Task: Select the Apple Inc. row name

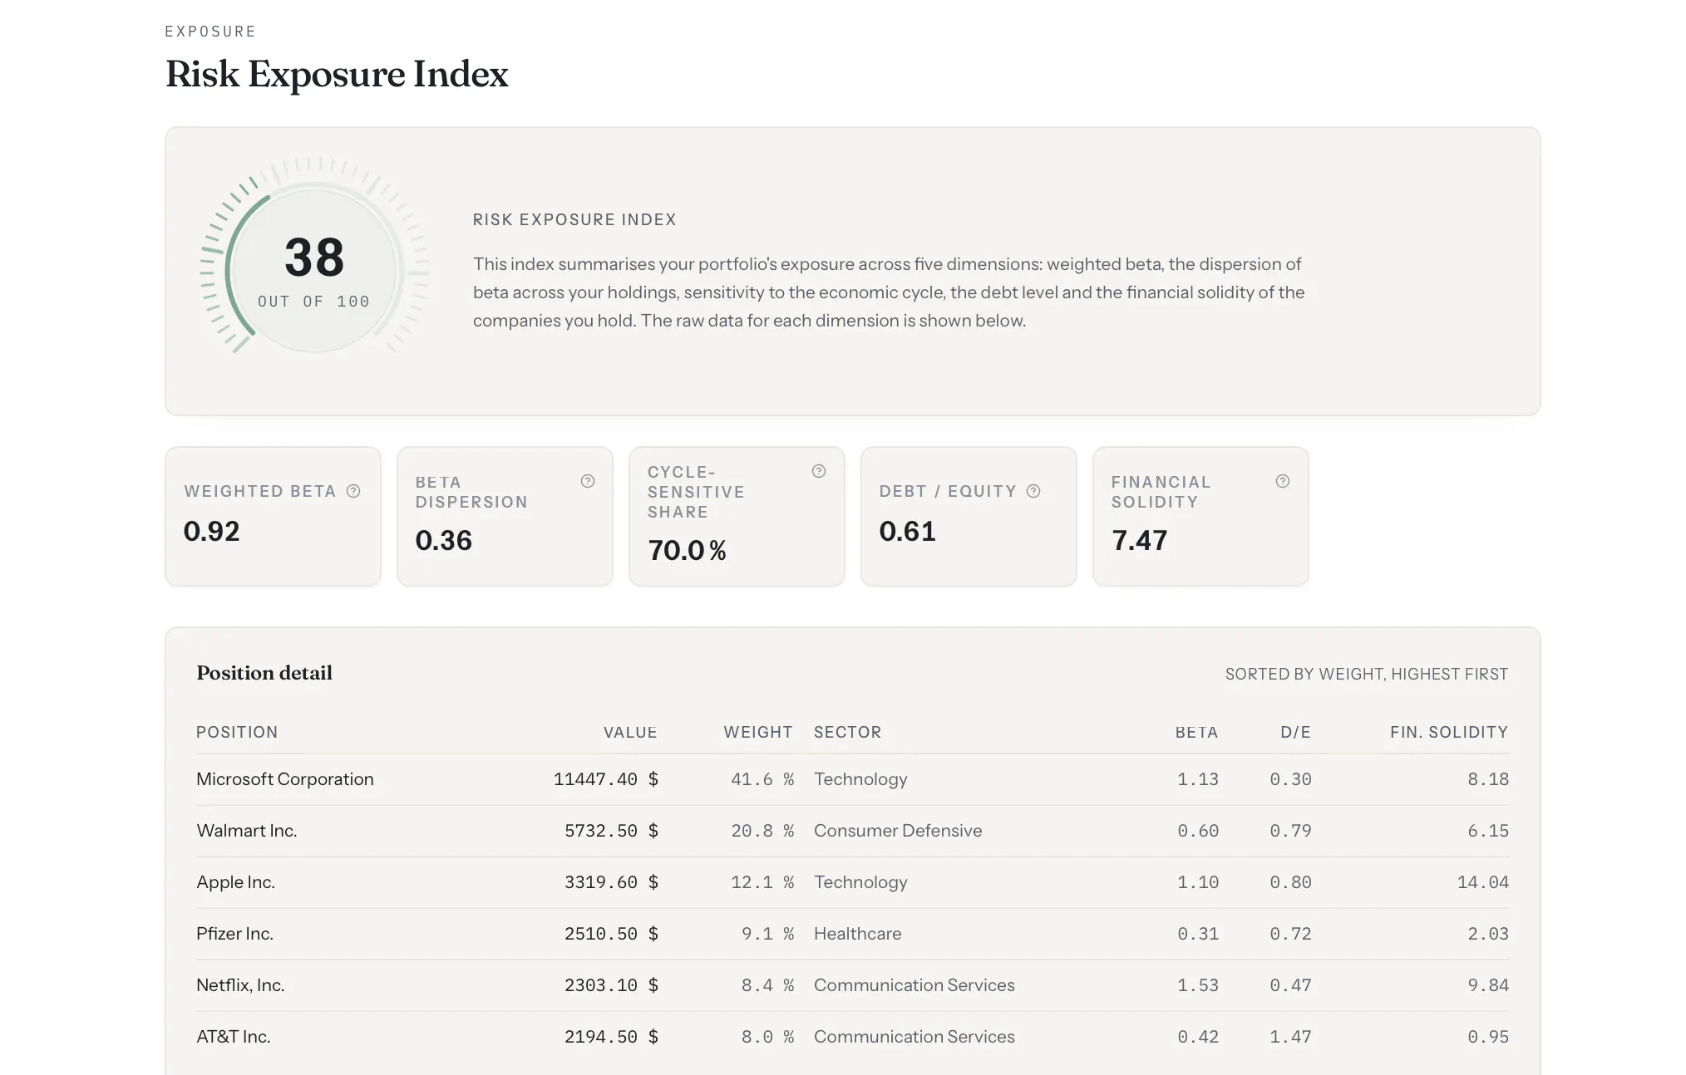Action: pyautogui.click(x=236, y=882)
